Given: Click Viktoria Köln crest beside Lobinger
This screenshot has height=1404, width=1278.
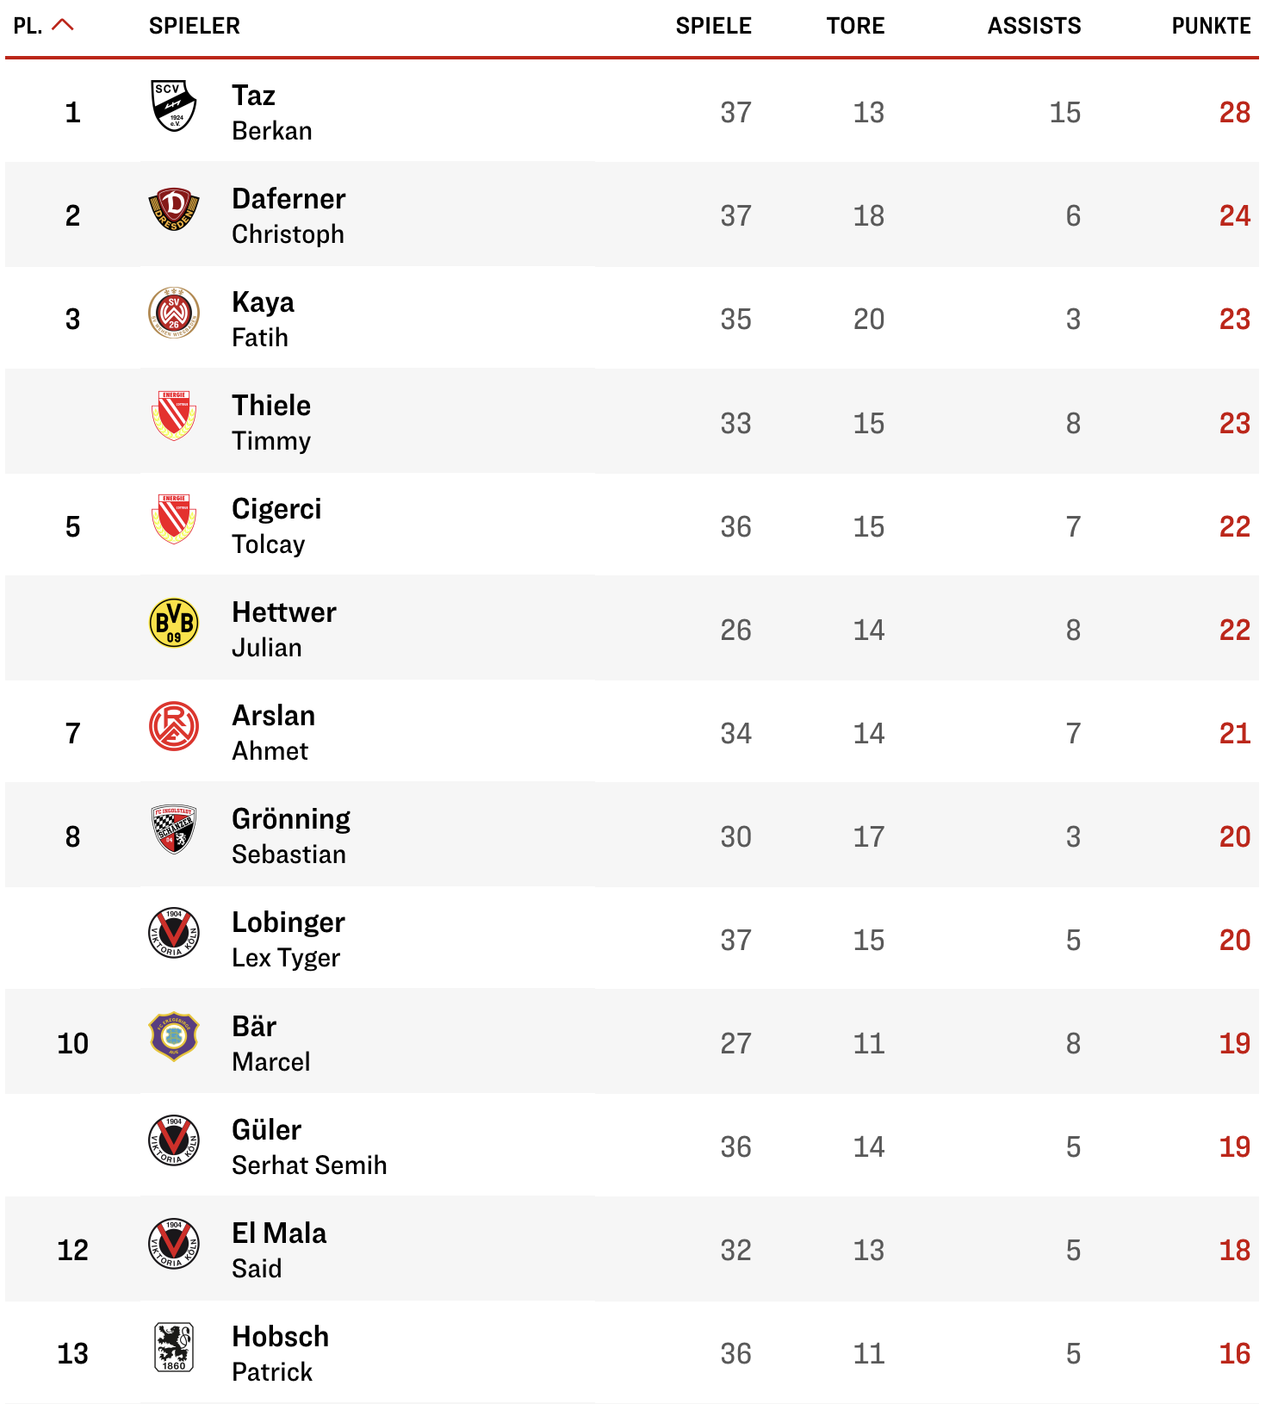Looking at the screenshot, I should (x=174, y=933).
